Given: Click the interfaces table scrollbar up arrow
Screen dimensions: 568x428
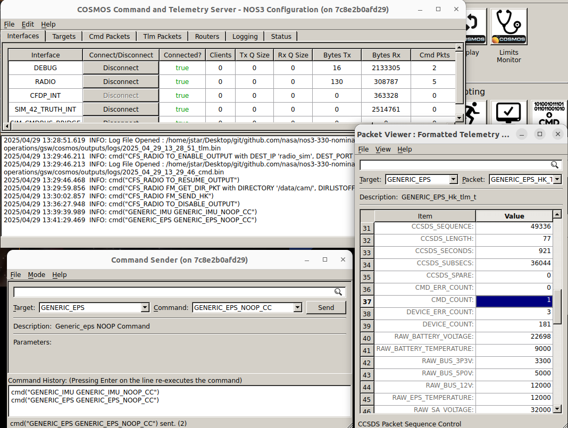Looking at the screenshot, I should 460,47.
